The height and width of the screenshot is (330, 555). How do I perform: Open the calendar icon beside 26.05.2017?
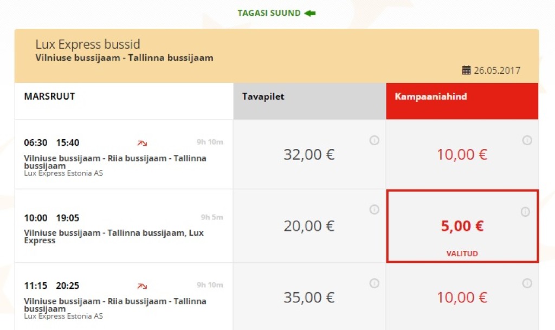[466, 70]
